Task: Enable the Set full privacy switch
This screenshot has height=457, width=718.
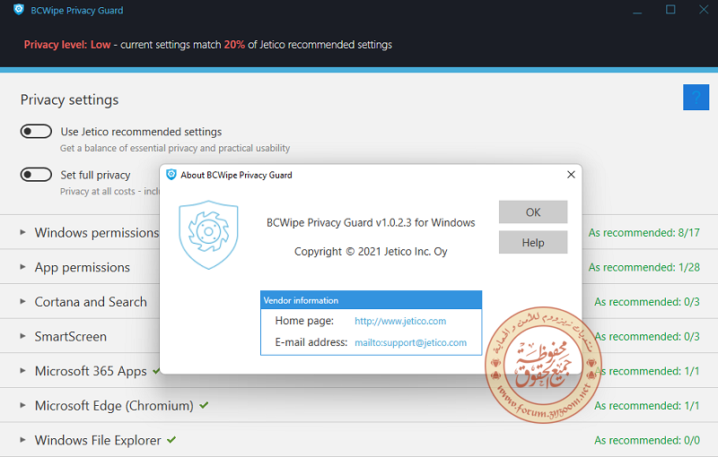Action: 36,175
